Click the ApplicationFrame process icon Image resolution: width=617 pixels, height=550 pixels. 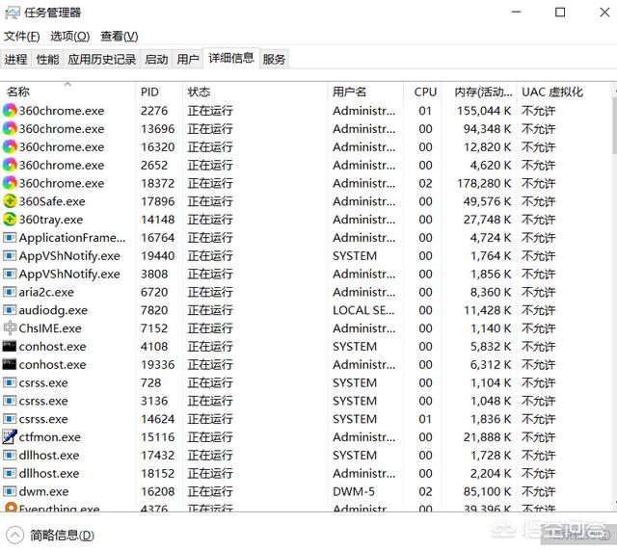pyautogui.click(x=10, y=238)
